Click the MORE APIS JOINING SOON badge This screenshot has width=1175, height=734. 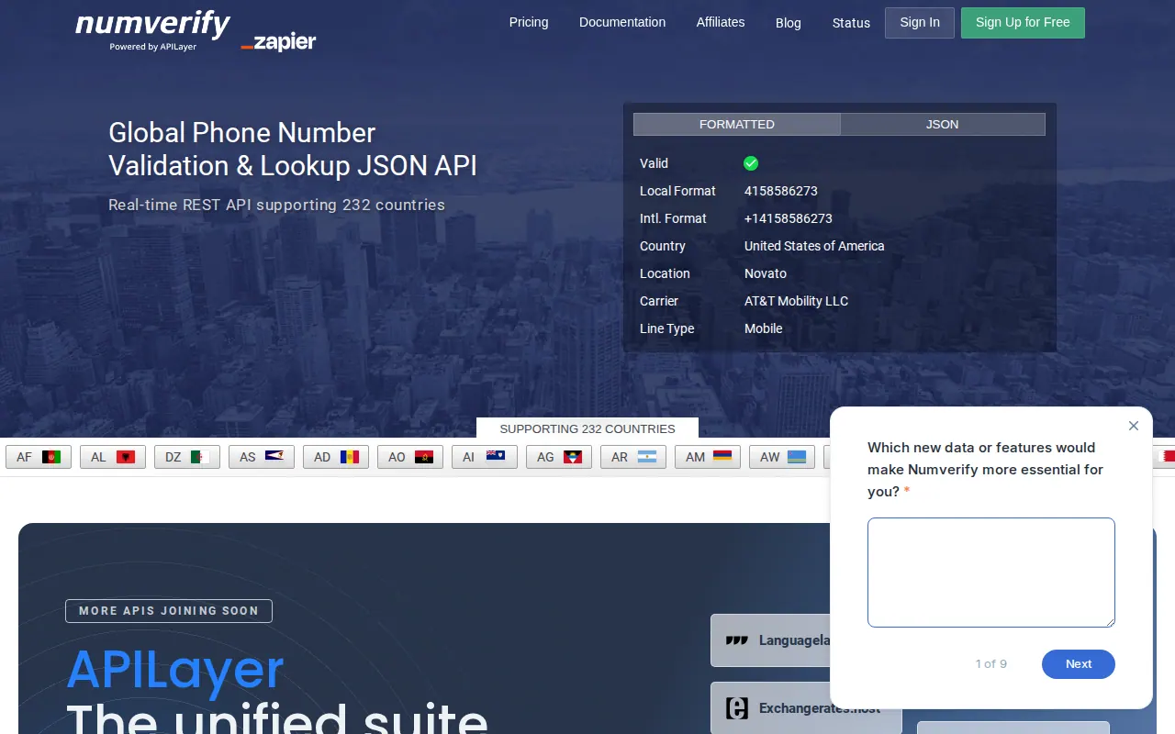tap(169, 611)
